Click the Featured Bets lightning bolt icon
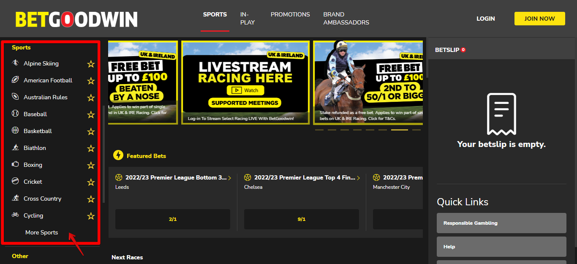The image size is (577, 264). (x=118, y=155)
